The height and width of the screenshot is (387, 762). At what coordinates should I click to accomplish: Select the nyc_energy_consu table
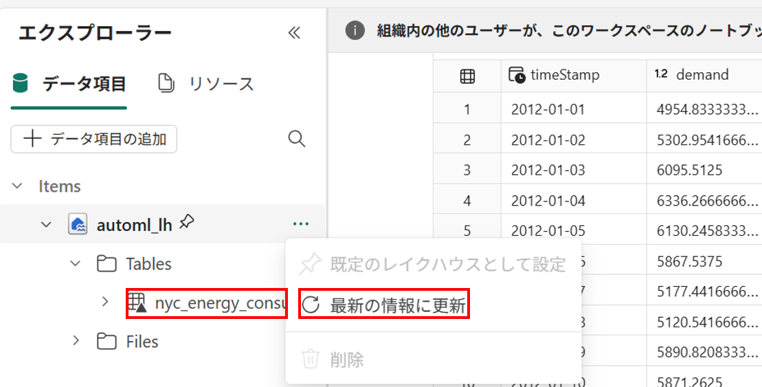coord(219,303)
